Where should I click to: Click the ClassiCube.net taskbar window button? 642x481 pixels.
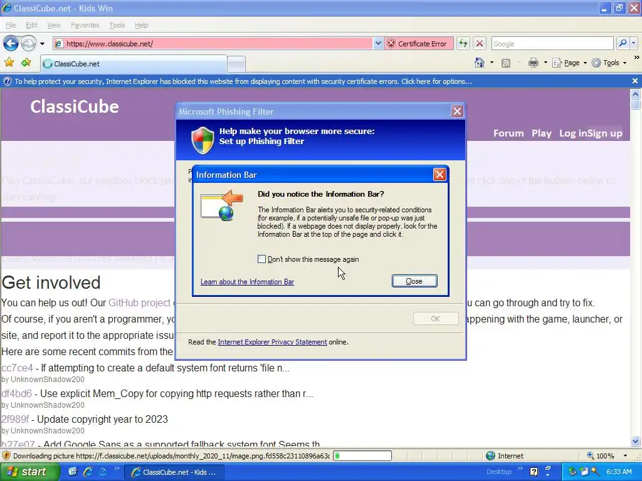[174, 472]
